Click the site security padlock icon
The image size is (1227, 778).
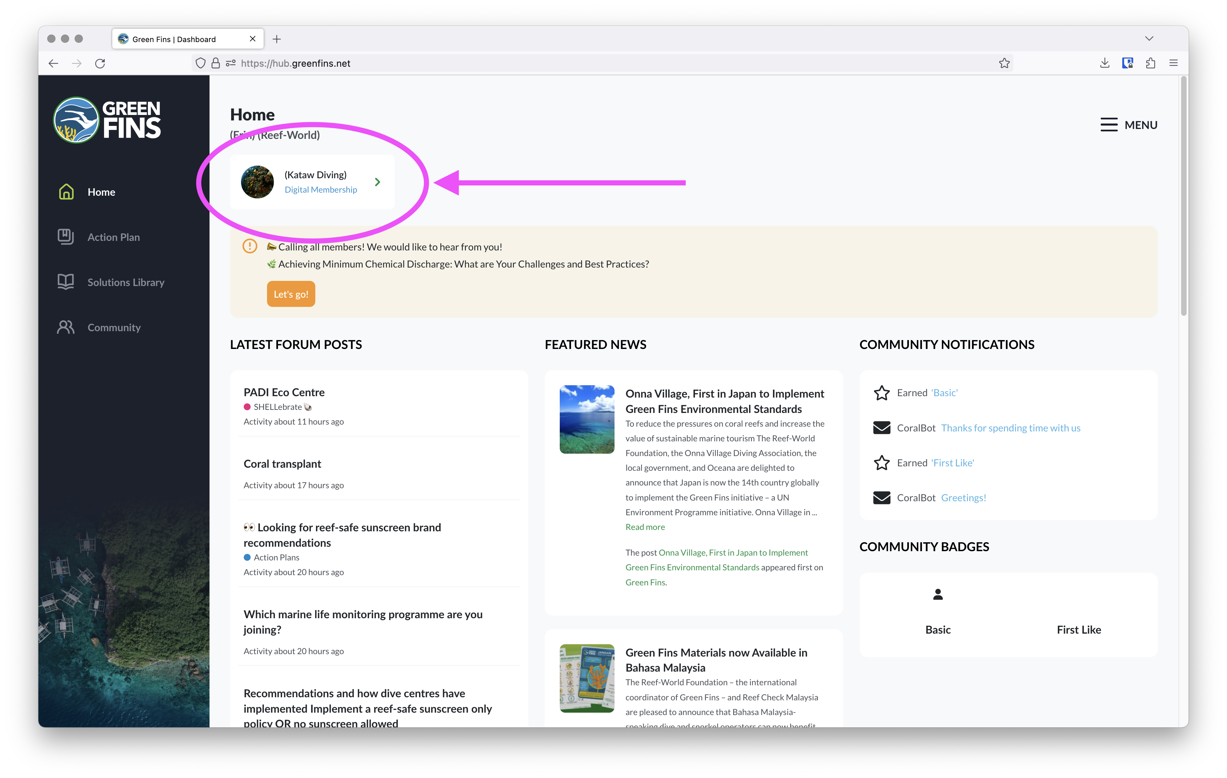(216, 63)
